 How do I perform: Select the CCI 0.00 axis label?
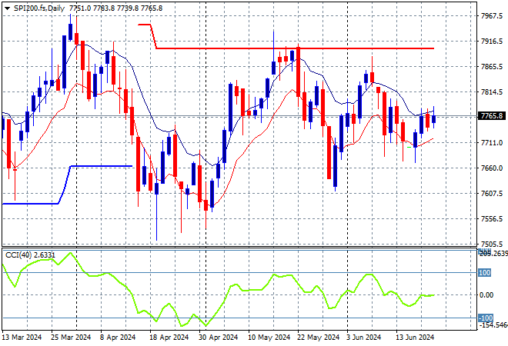pyautogui.click(x=486, y=294)
